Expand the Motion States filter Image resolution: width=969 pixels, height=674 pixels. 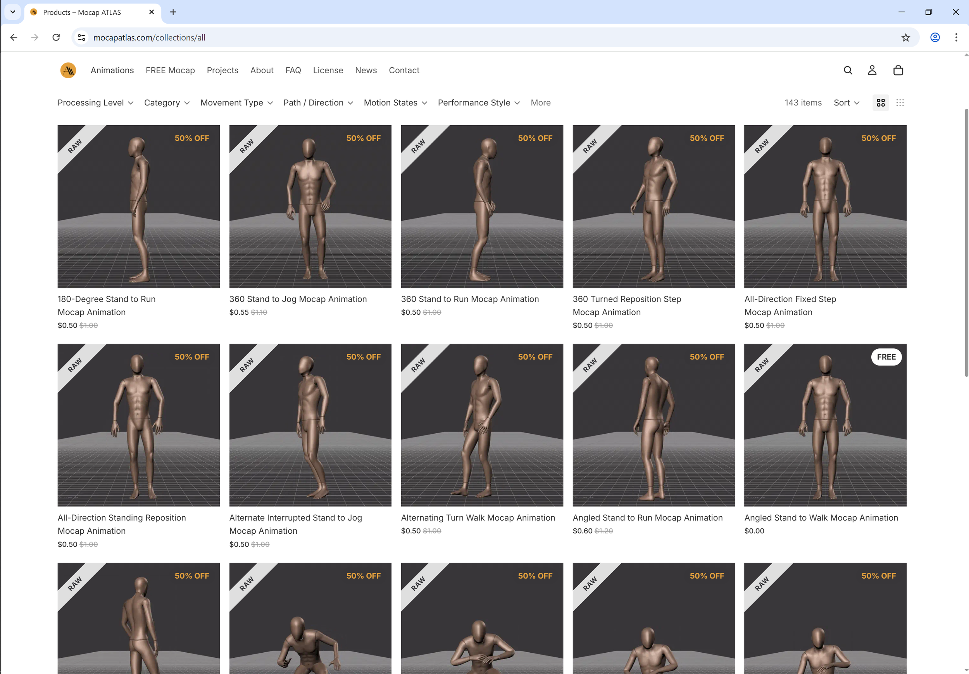pos(395,103)
